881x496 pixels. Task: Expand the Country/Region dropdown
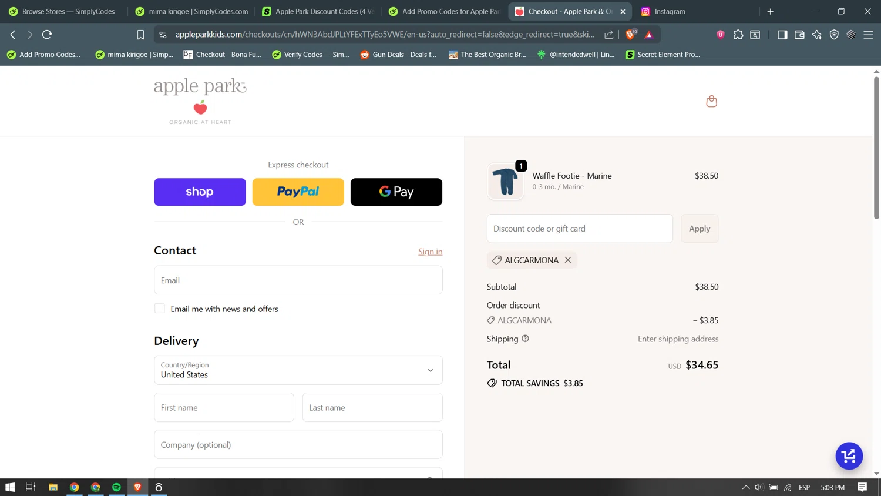point(298,370)
